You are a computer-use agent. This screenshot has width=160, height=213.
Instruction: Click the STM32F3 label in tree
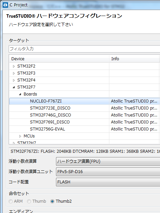point(26,73)
